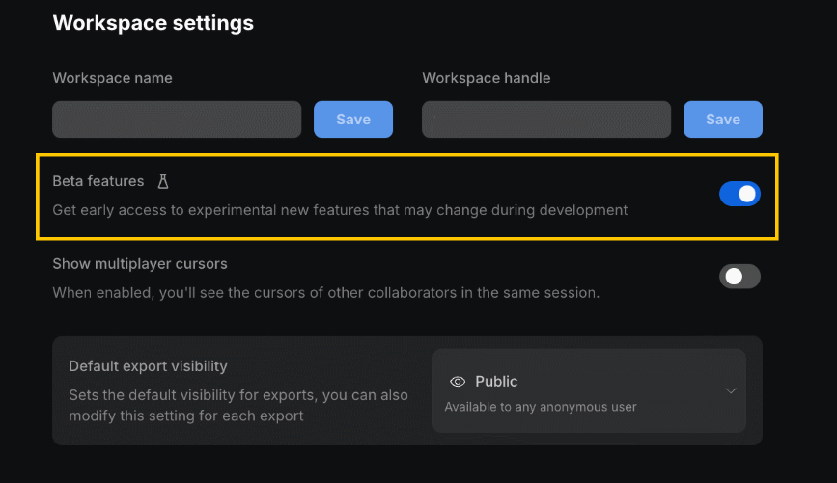The width and height of the screenshot is (837, 483).
Task: Click the Beta features label
Action: coord(98,181)
